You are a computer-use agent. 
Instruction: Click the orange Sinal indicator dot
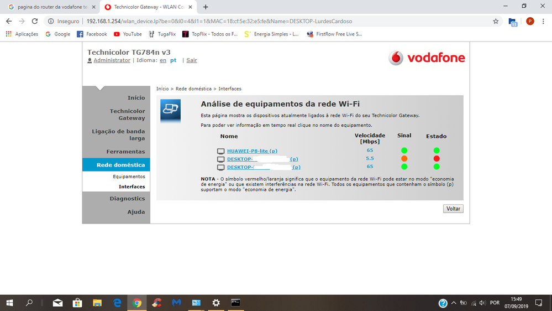404,159
